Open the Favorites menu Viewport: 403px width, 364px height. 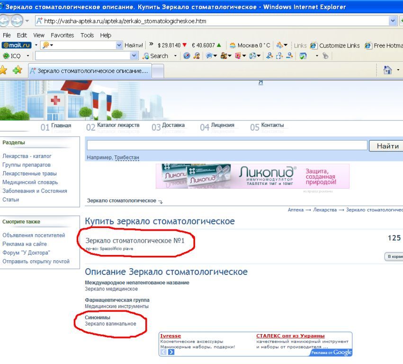62,35
